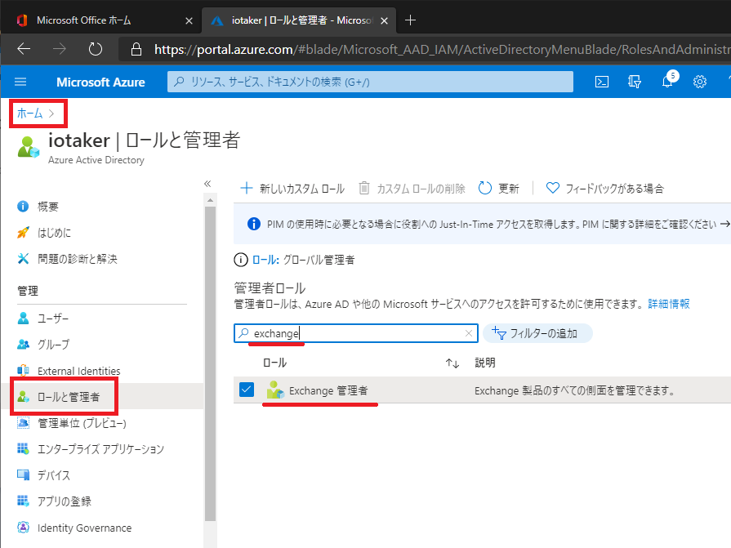The width and height of the screenshot is (731, 548).
Task: Click the Exchange 管理者 role icon
Action: pos(274,390)
